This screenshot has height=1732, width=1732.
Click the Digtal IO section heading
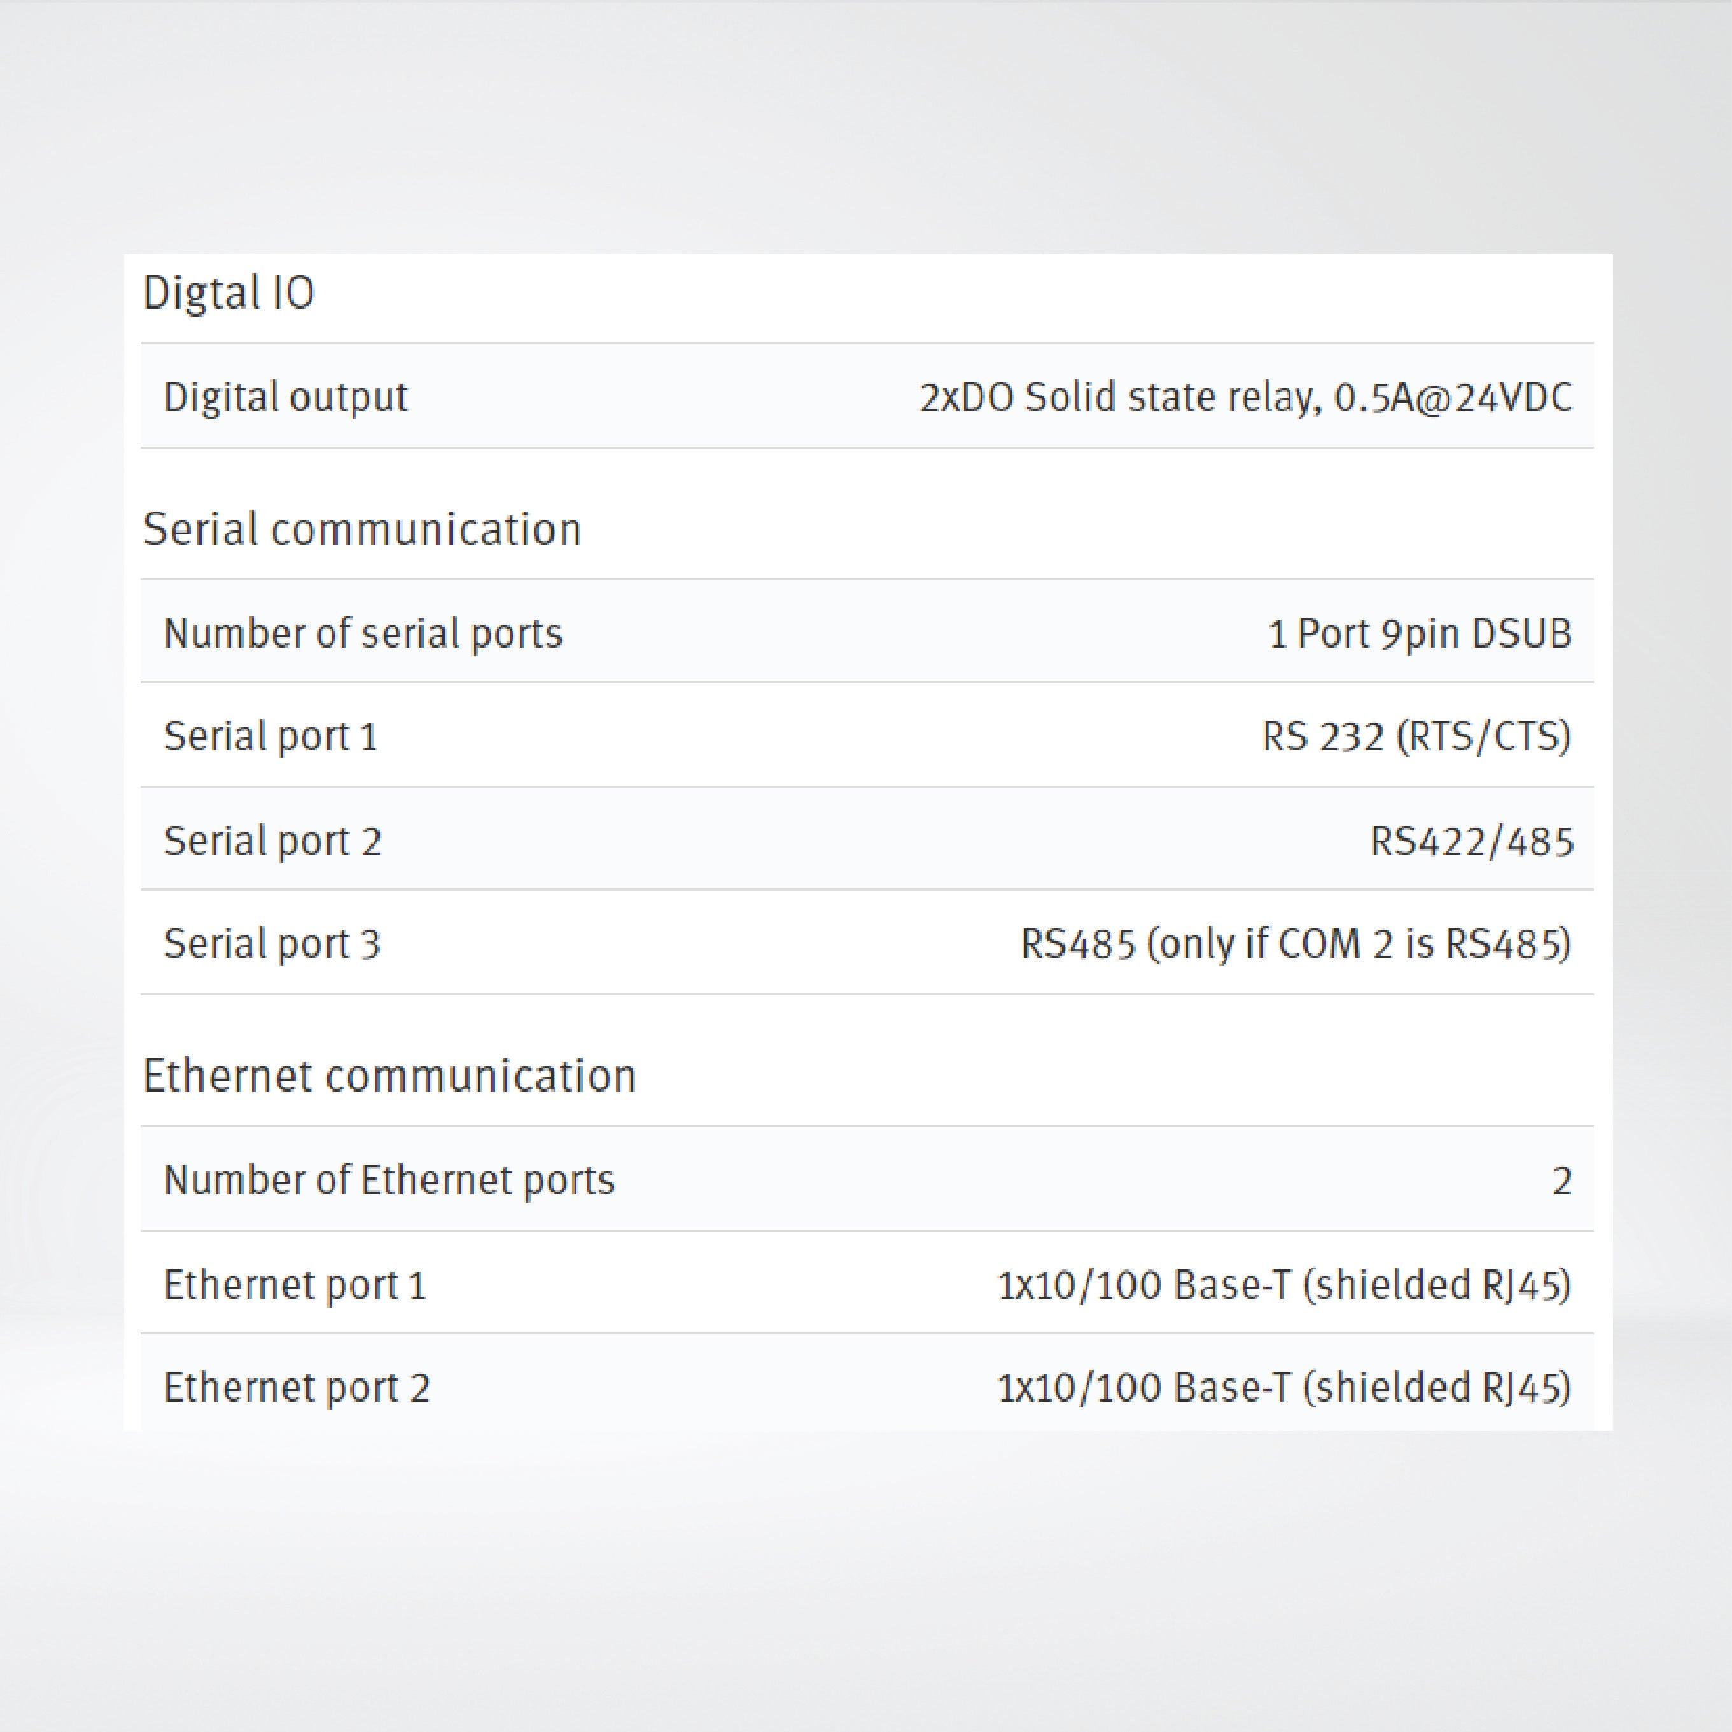(228, 293)
